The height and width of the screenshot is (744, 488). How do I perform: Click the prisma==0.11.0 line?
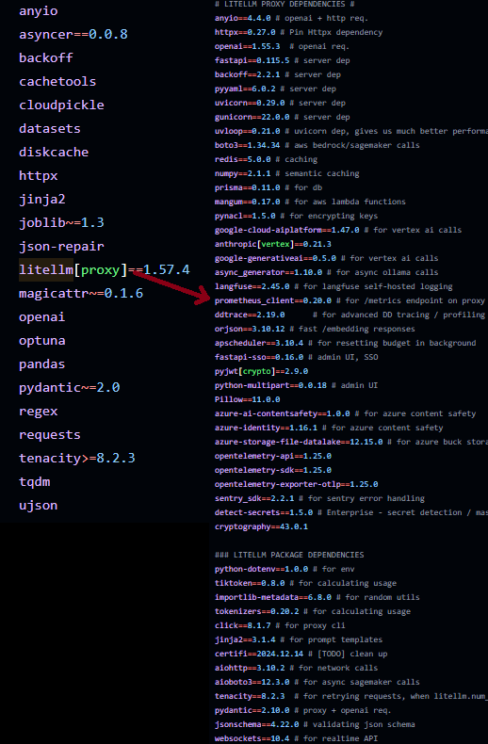pos(268,187)
